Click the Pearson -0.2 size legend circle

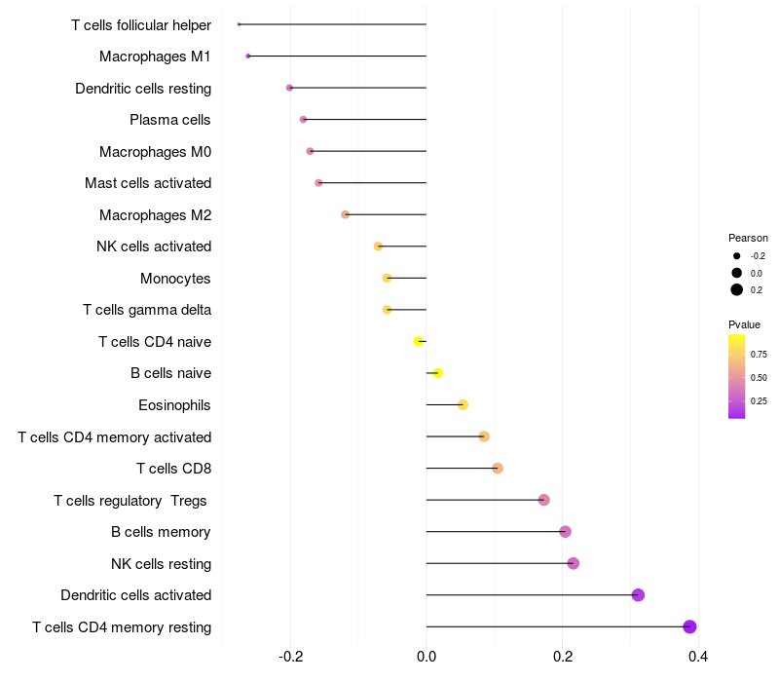pyautogui.click(x=737, y=255)
